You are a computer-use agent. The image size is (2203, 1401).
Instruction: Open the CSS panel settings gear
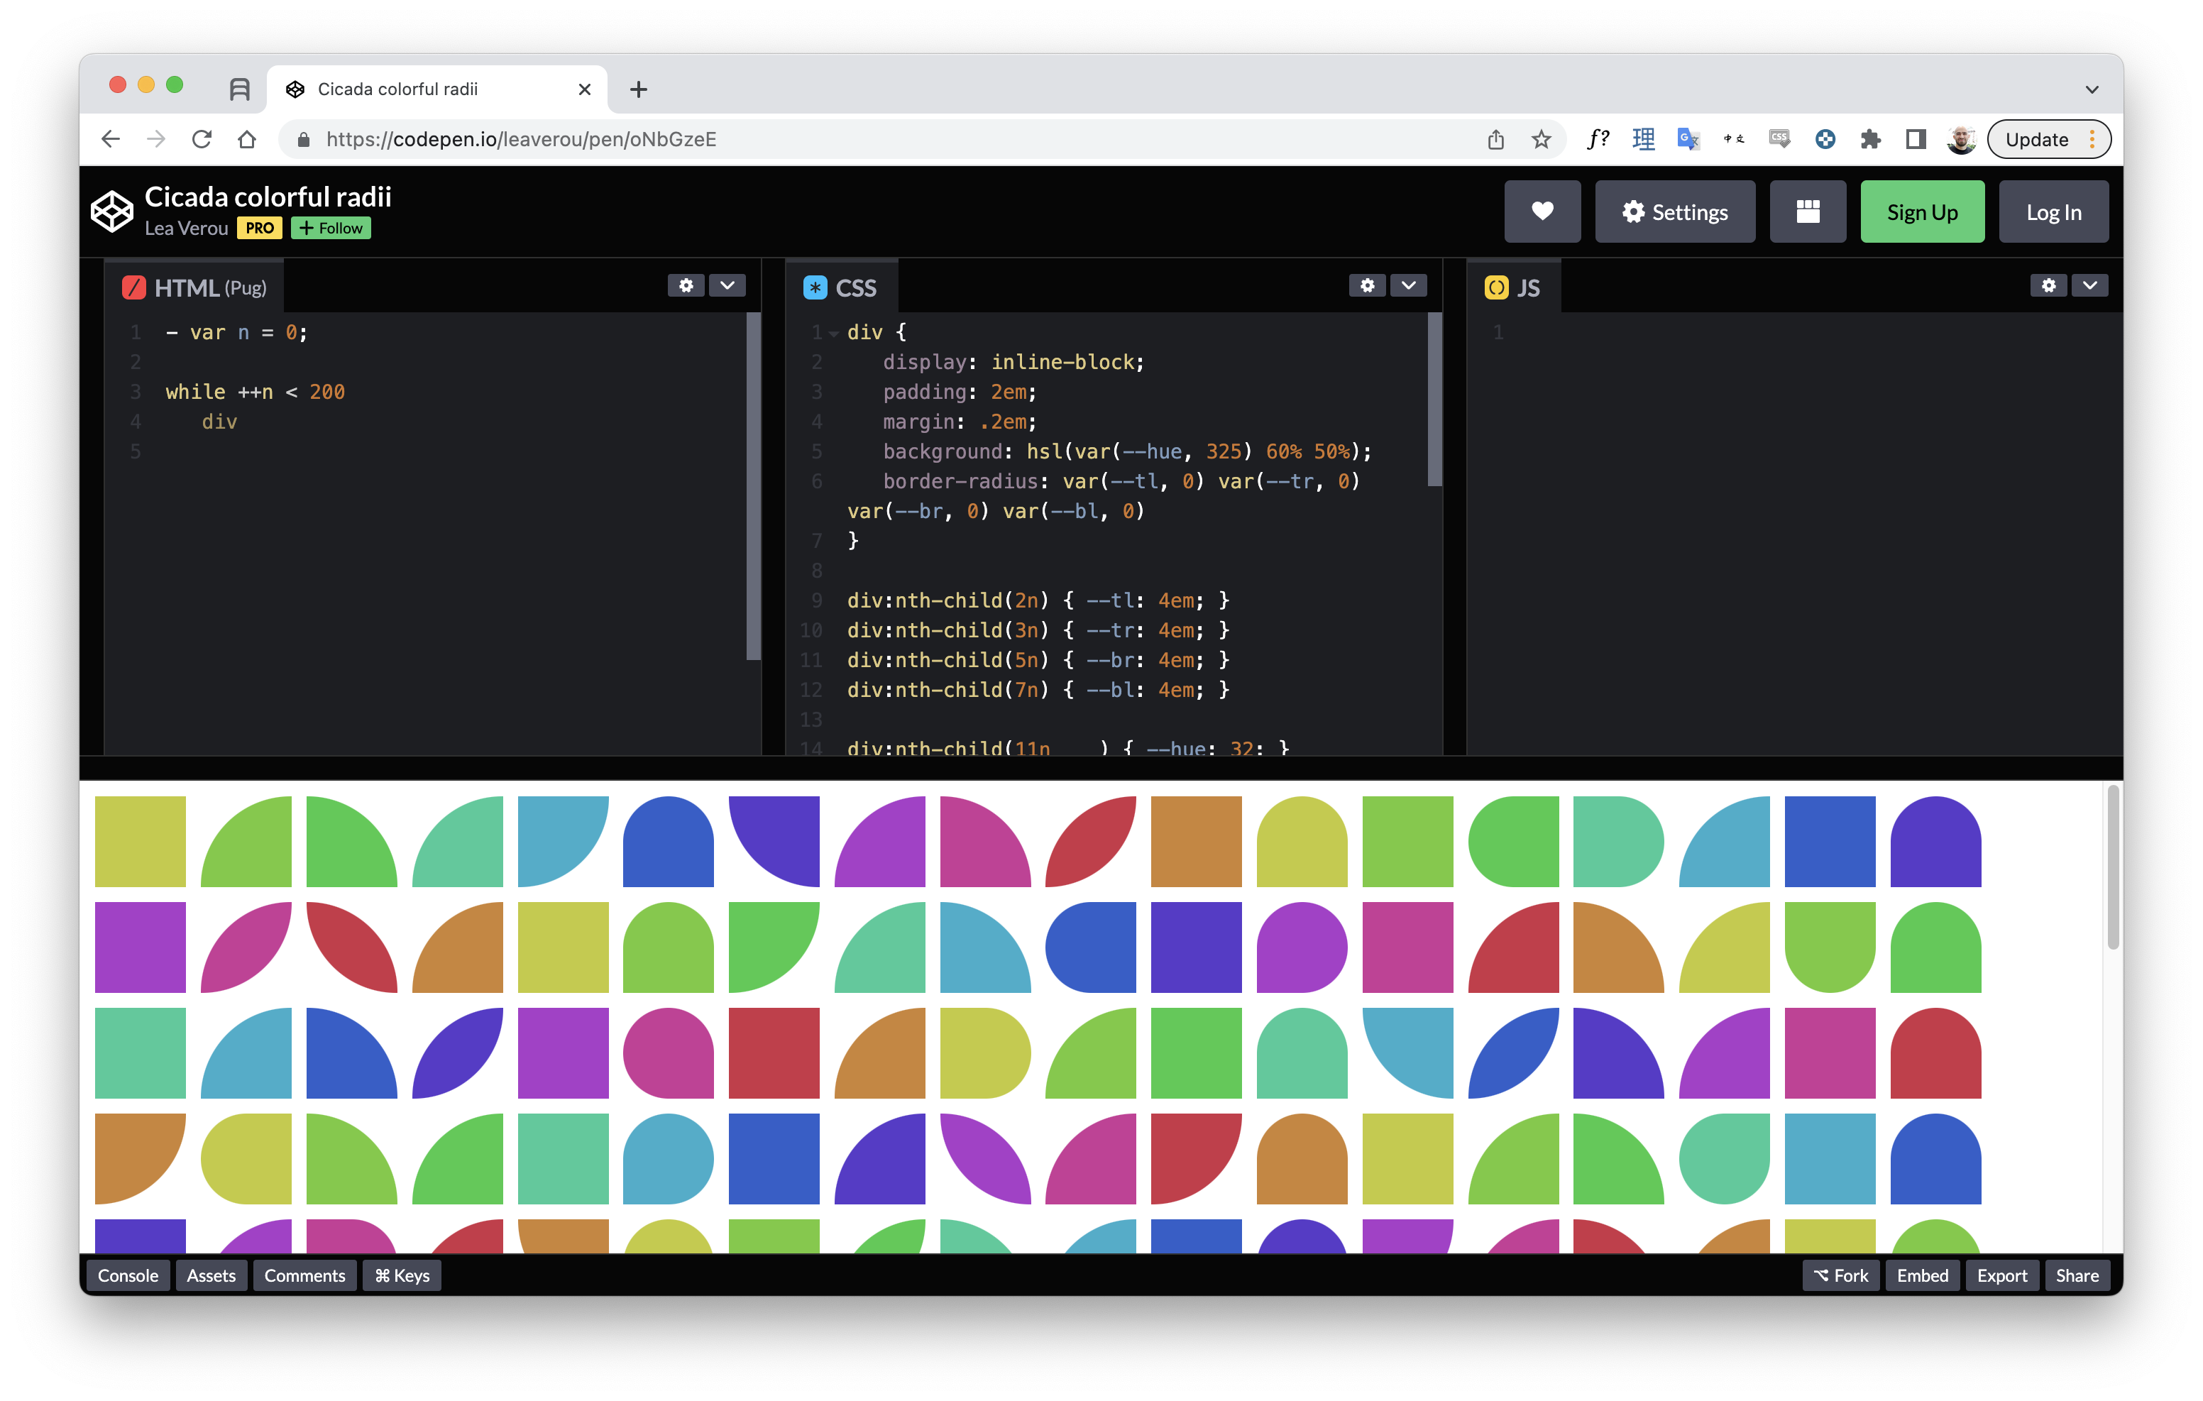[x=1368, y=285]
